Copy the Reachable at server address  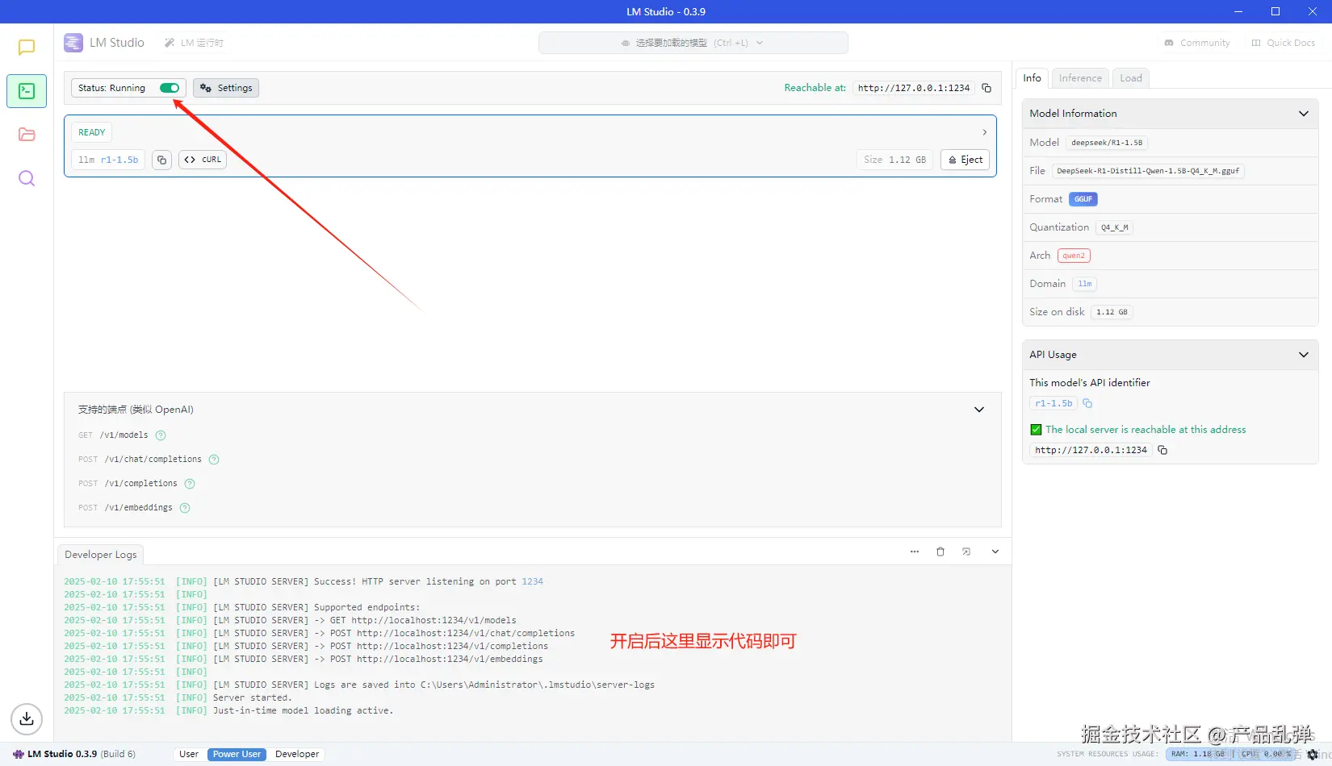(x=986, y=88)
